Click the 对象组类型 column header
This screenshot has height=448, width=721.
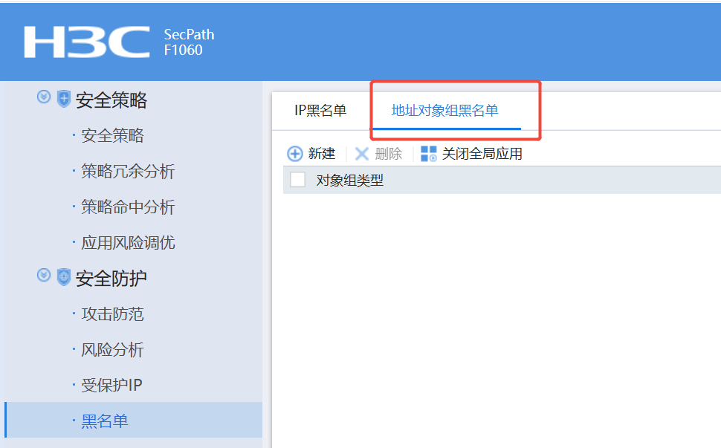350,180
